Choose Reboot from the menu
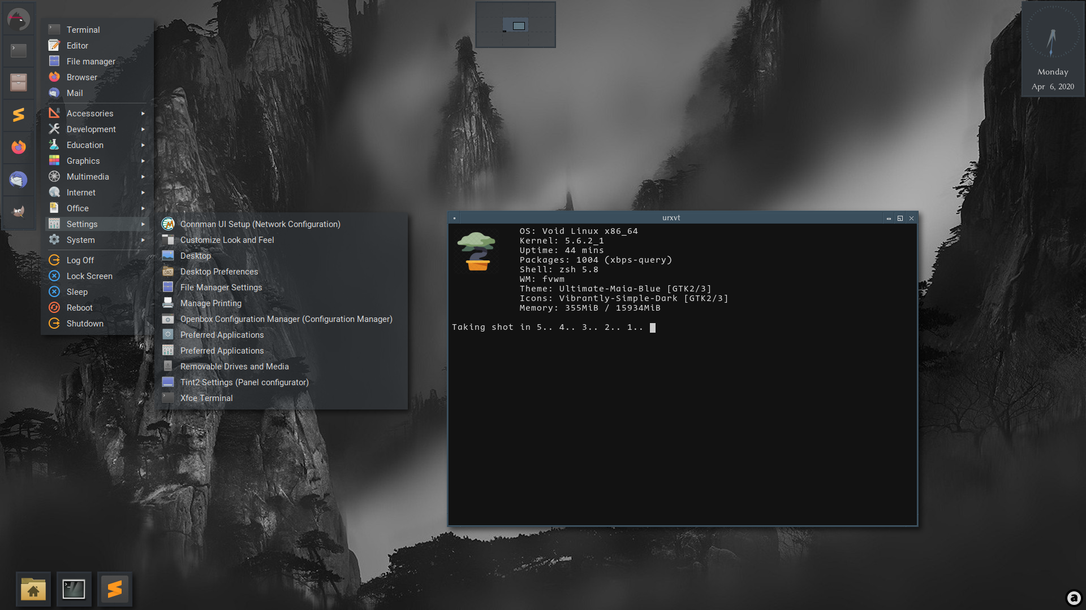The image size is (1086, 610). (x=97, y=307)
